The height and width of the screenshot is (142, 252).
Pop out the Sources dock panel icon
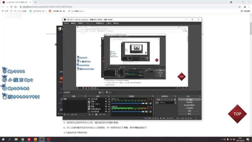pos(109,96)
